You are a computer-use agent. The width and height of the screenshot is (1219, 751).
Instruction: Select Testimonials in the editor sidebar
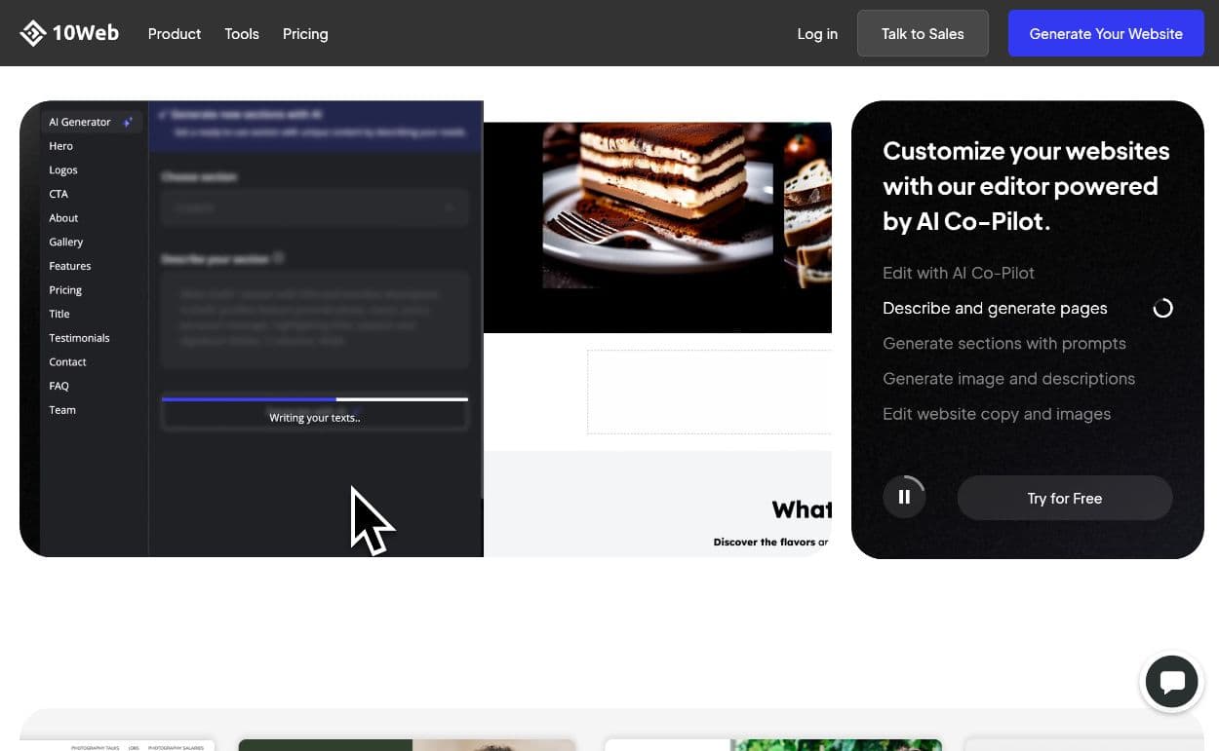click(79, 337)
